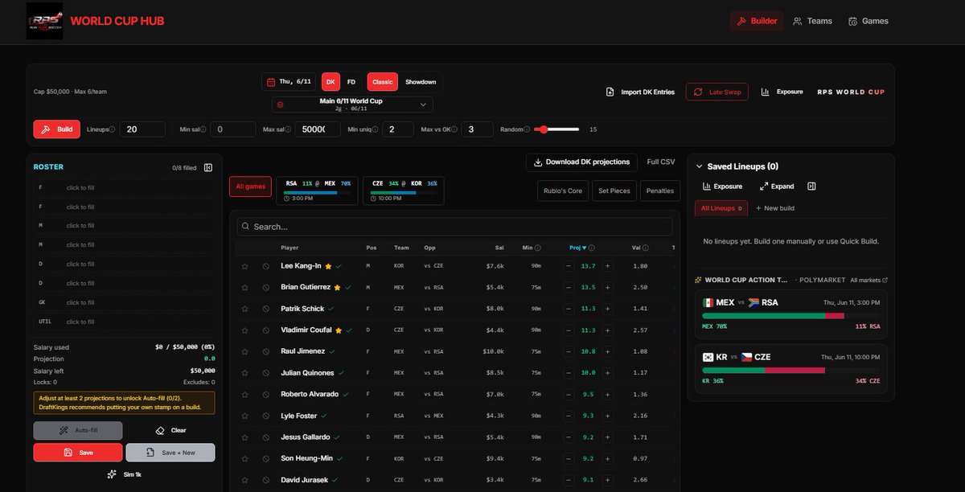Click the Full CSV link
Viewport: 965px width, 492px height.
pos(661,162)
